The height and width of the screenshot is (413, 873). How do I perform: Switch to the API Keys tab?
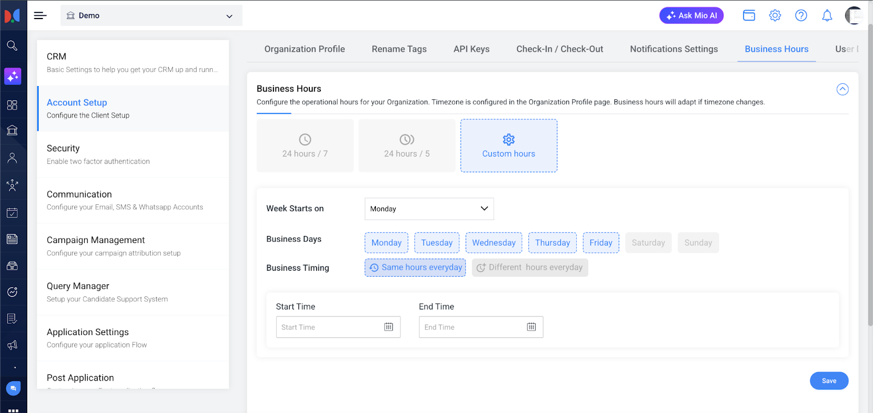click(471, 49)
